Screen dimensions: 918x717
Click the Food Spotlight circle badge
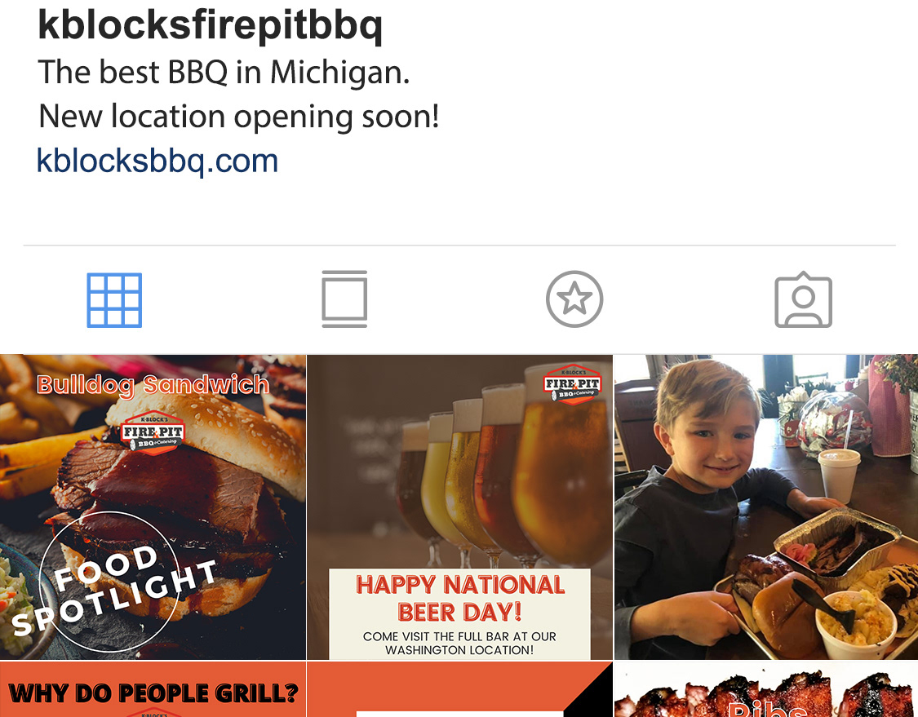109,582
